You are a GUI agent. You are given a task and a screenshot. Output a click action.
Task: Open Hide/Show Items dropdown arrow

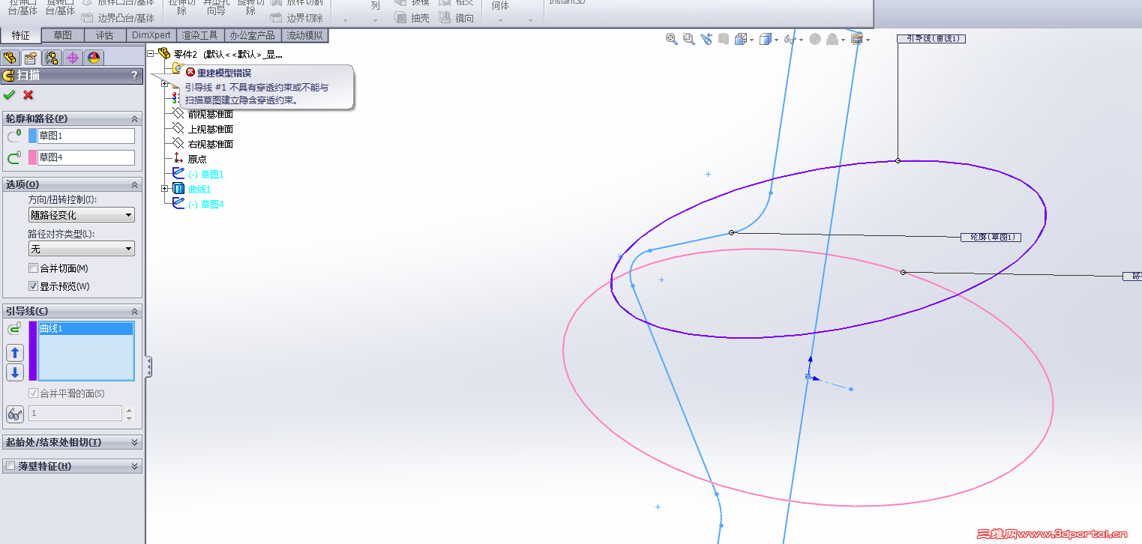pyautogui.click(x=801, y=40)
